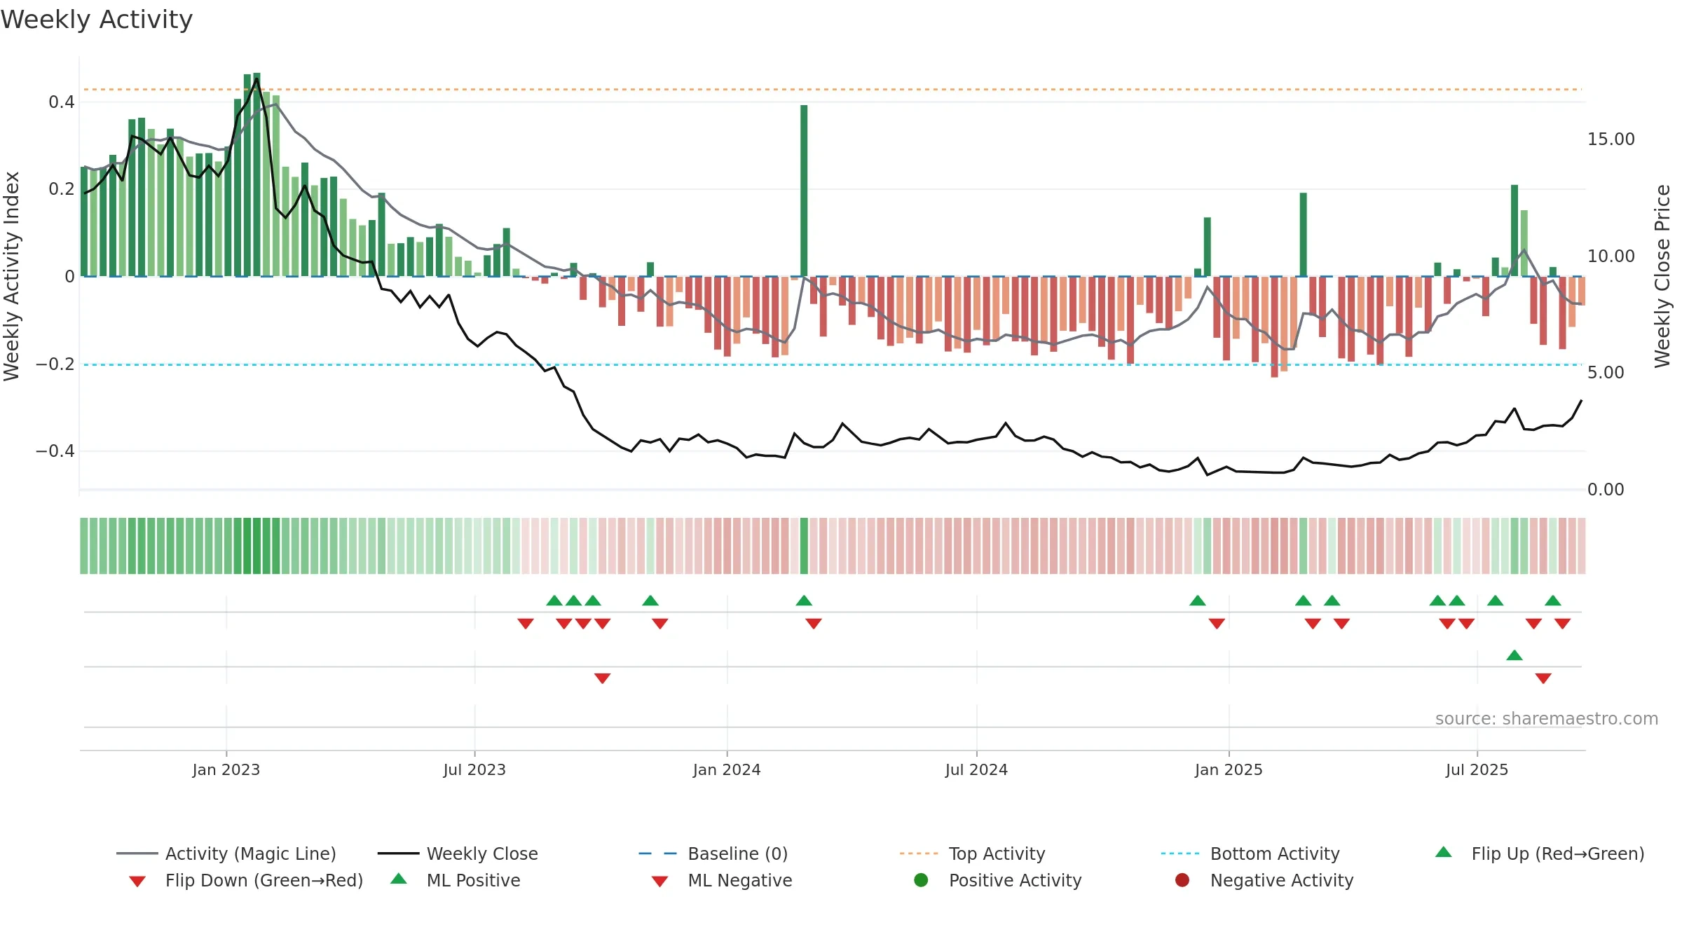Click the Jul 2024 x-axis label
The width and height of the screenshot is (1682, 946).
[x=976, y=770]
